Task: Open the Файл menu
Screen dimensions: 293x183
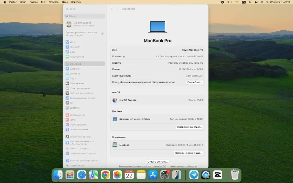Action: 23,2
